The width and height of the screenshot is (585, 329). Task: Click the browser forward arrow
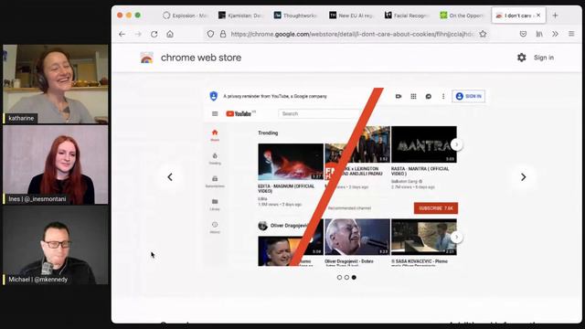[x=138, y=34]
